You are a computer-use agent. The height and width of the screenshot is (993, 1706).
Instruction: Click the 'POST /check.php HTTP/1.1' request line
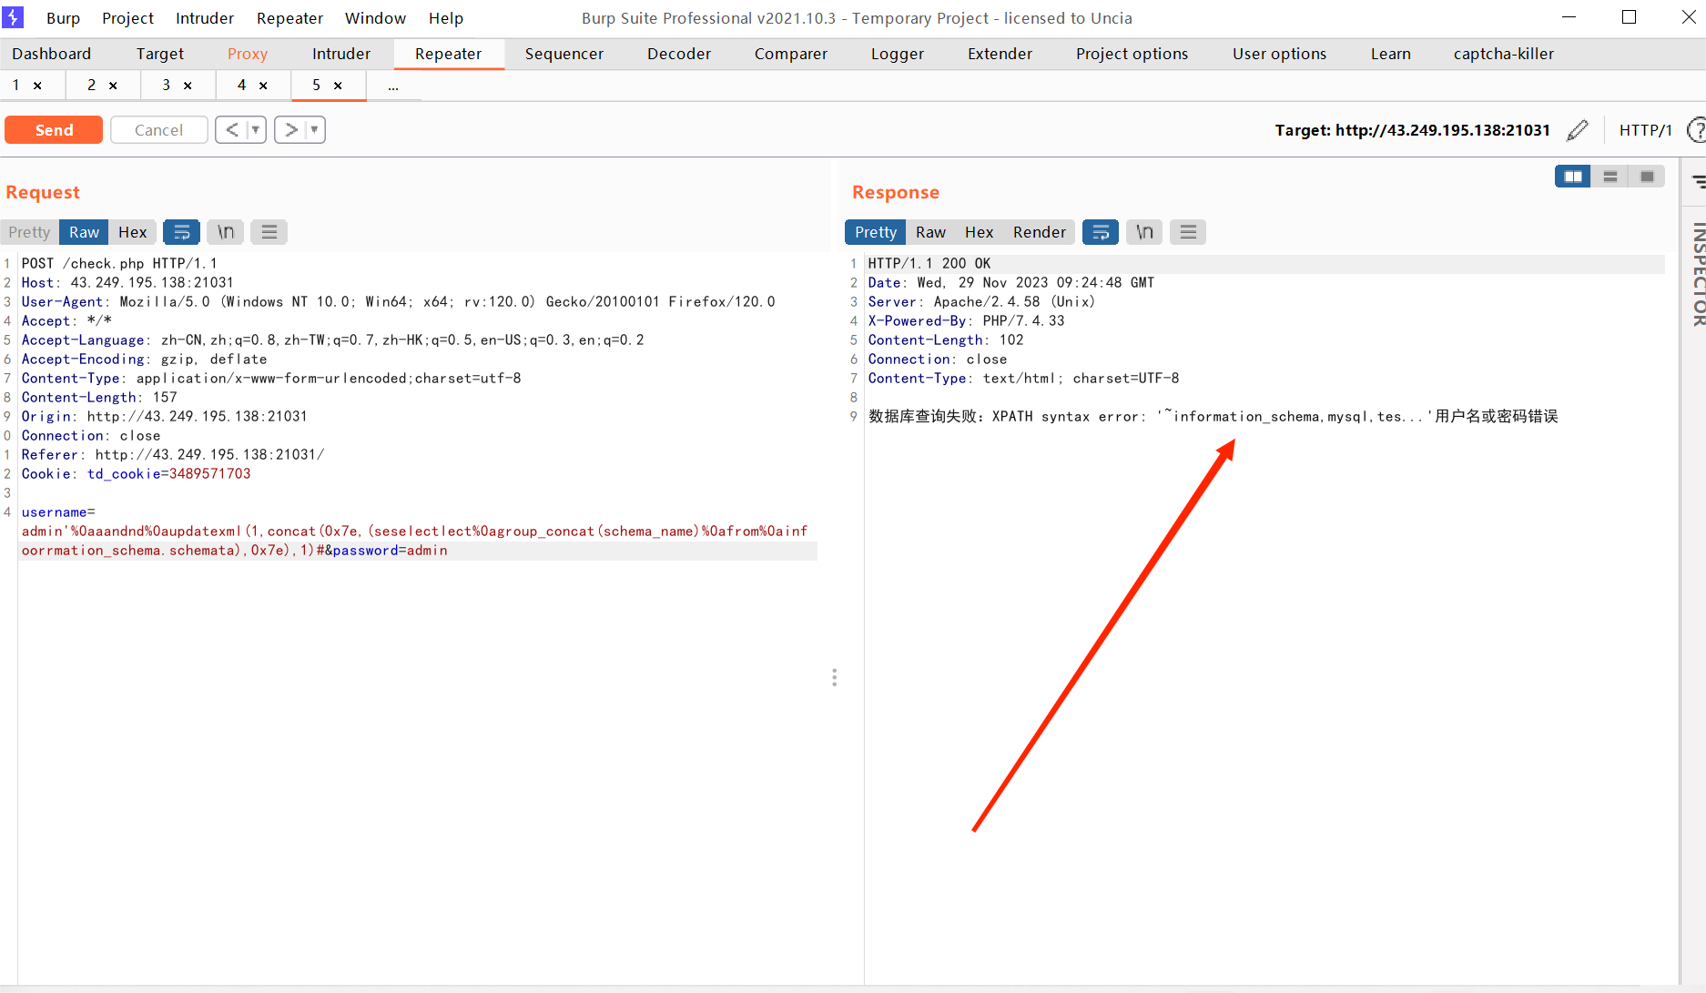point(119,263)
